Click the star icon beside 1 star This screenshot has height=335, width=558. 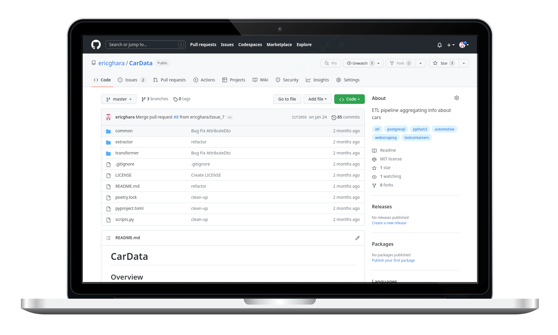(x=374, y=168)
